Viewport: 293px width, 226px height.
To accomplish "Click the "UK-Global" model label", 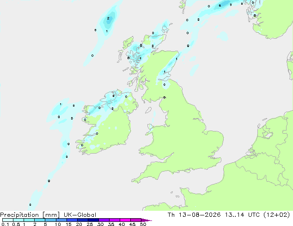I will 80,215.
